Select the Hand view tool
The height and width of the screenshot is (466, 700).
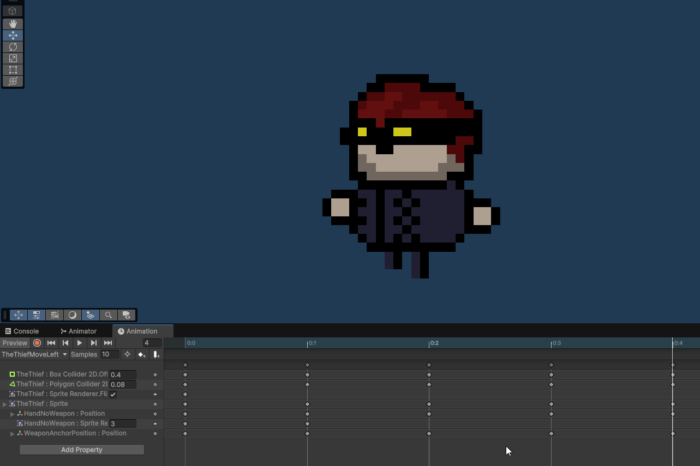(x=12, y=24)
